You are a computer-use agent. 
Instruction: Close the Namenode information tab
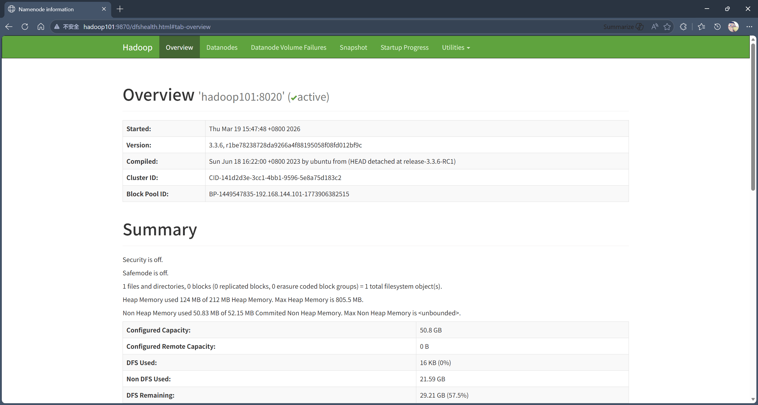tap(104, 9)
